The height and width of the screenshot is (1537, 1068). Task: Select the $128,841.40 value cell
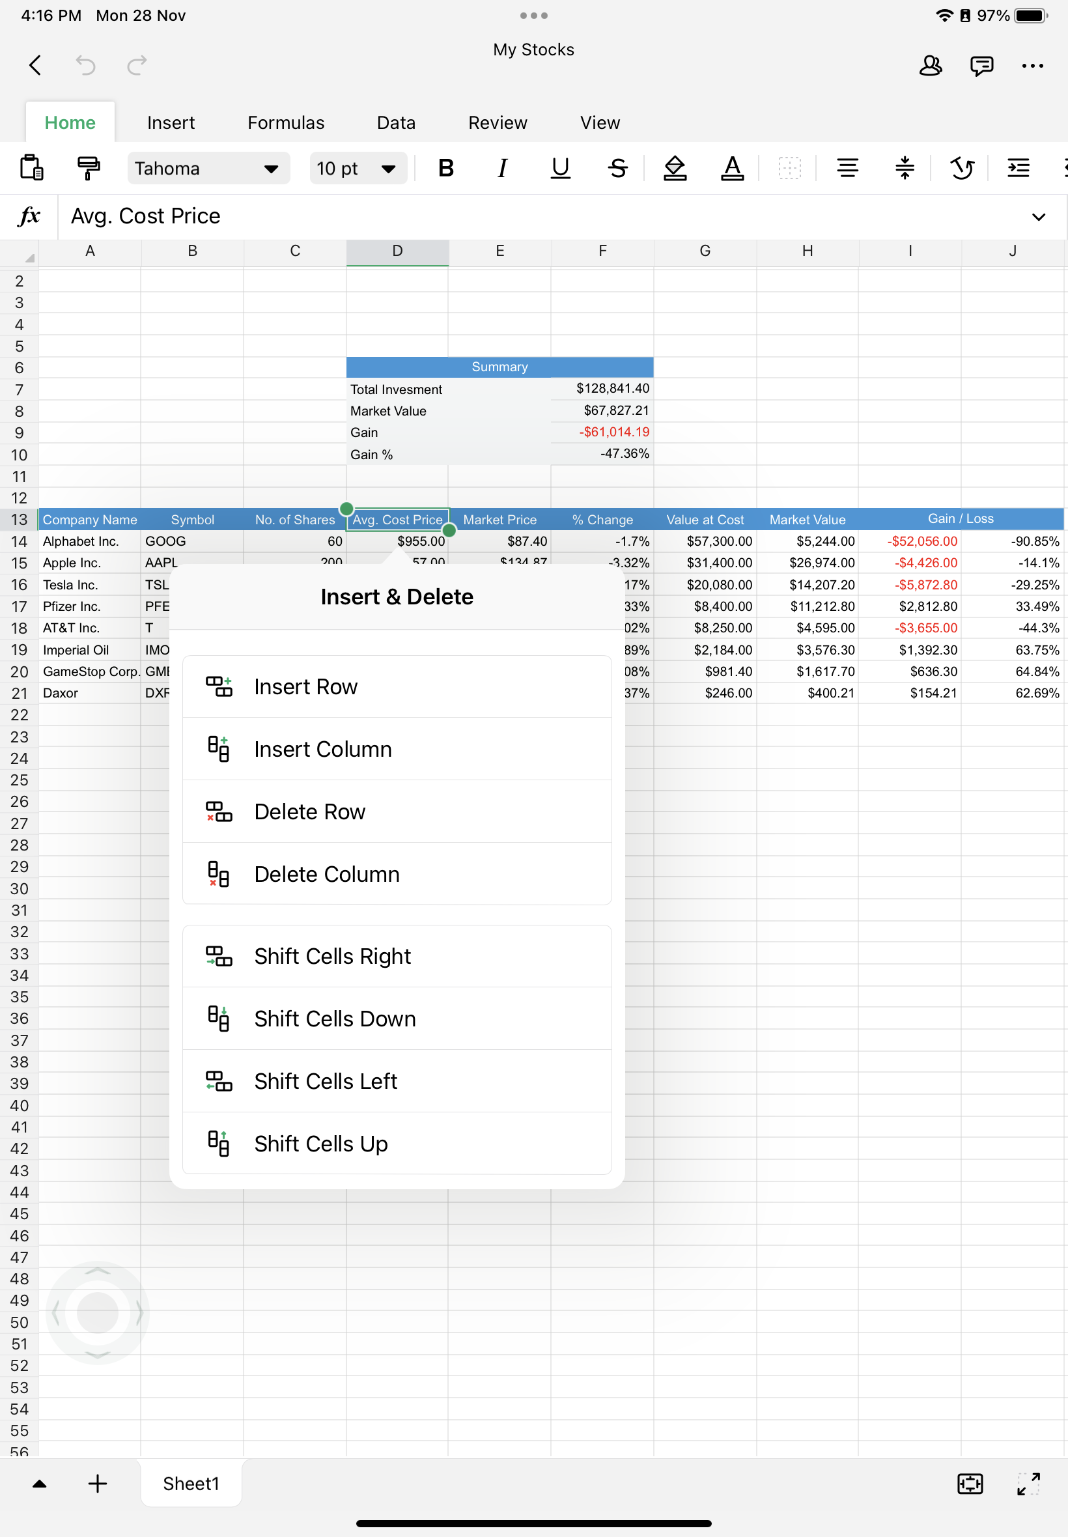[x=602, y=389]
